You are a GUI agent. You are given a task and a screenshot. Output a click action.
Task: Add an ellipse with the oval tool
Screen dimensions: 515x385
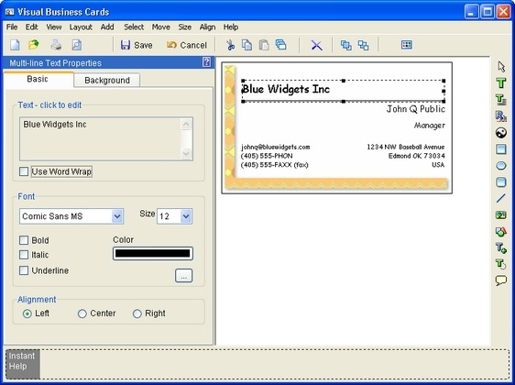click(x=501, y=166)
